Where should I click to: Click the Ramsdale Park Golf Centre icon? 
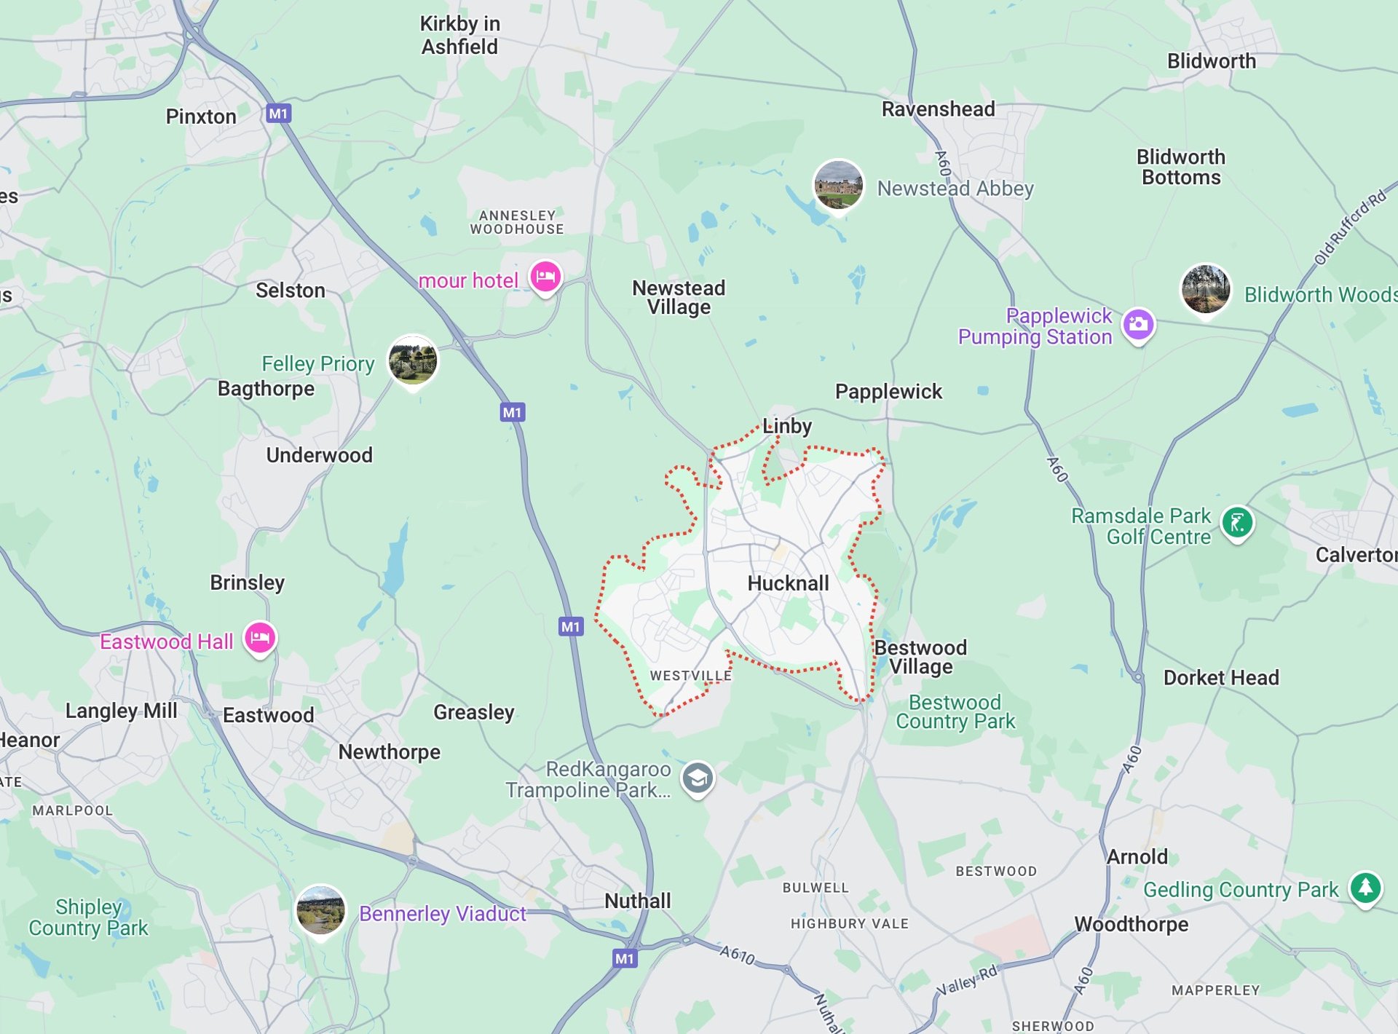pyautogui.click(x=1237, y=524)
